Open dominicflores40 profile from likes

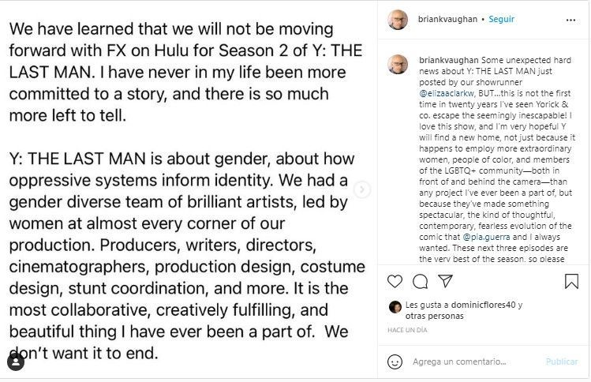coord(485,305)
